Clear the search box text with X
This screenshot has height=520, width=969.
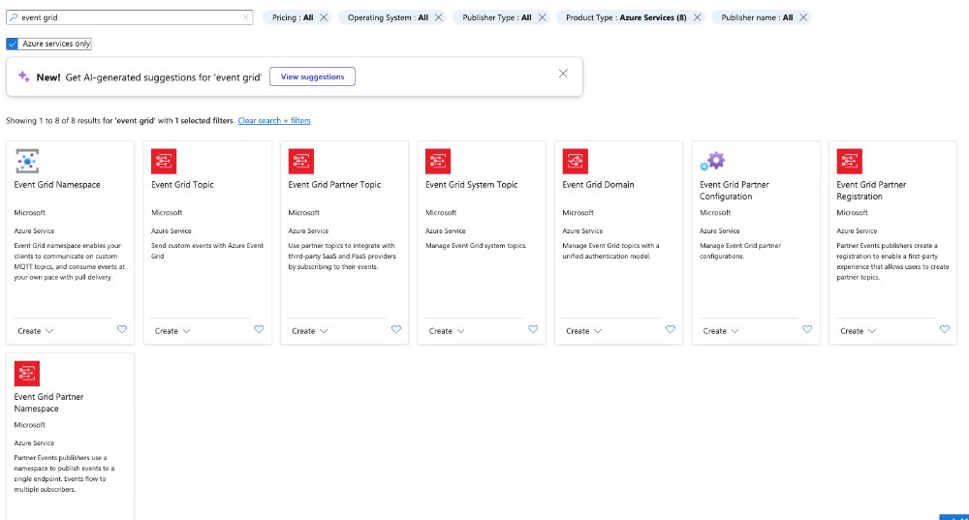click(x=245, y=17)
